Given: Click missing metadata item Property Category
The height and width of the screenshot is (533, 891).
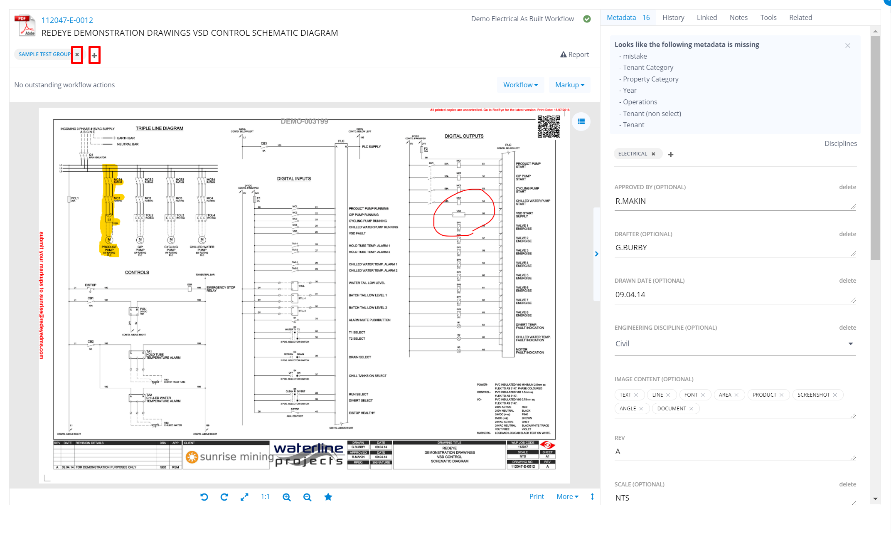Looking at the screenshot, I should click(x=650, y=79).
